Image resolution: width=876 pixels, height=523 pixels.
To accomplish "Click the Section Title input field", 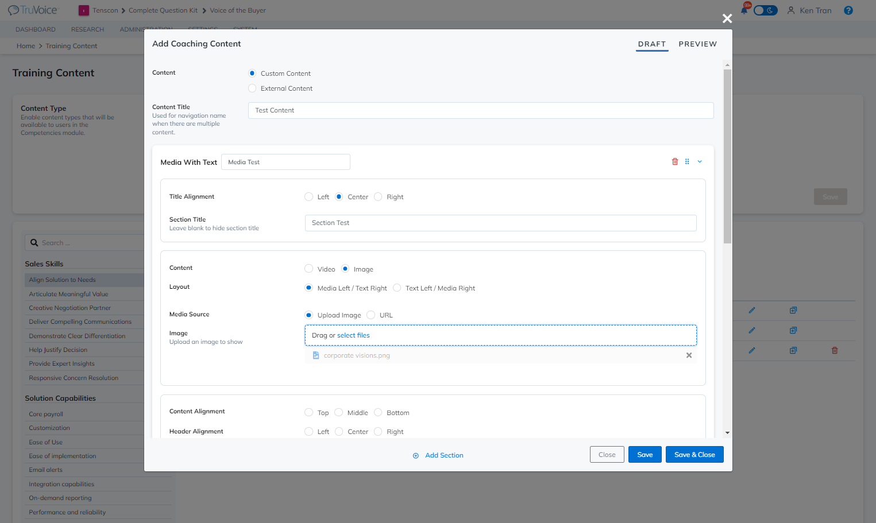I will click(500, 223).
